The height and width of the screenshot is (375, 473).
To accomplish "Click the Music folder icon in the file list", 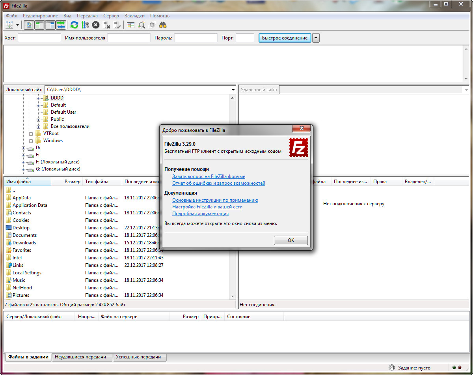I will pyautogui.click(x=9, y=280).
